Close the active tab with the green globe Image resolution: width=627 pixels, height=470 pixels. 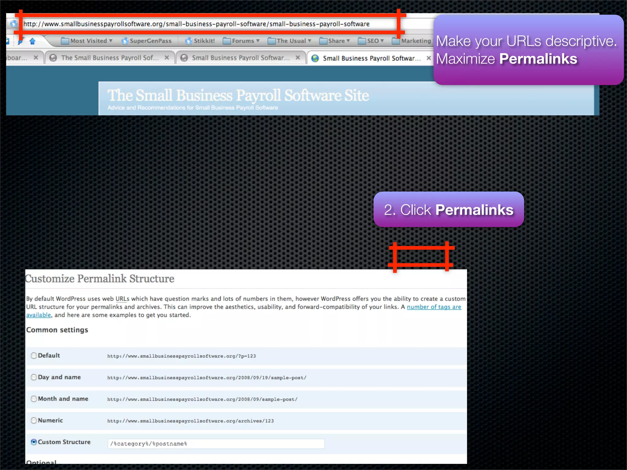tap(429, 58)
